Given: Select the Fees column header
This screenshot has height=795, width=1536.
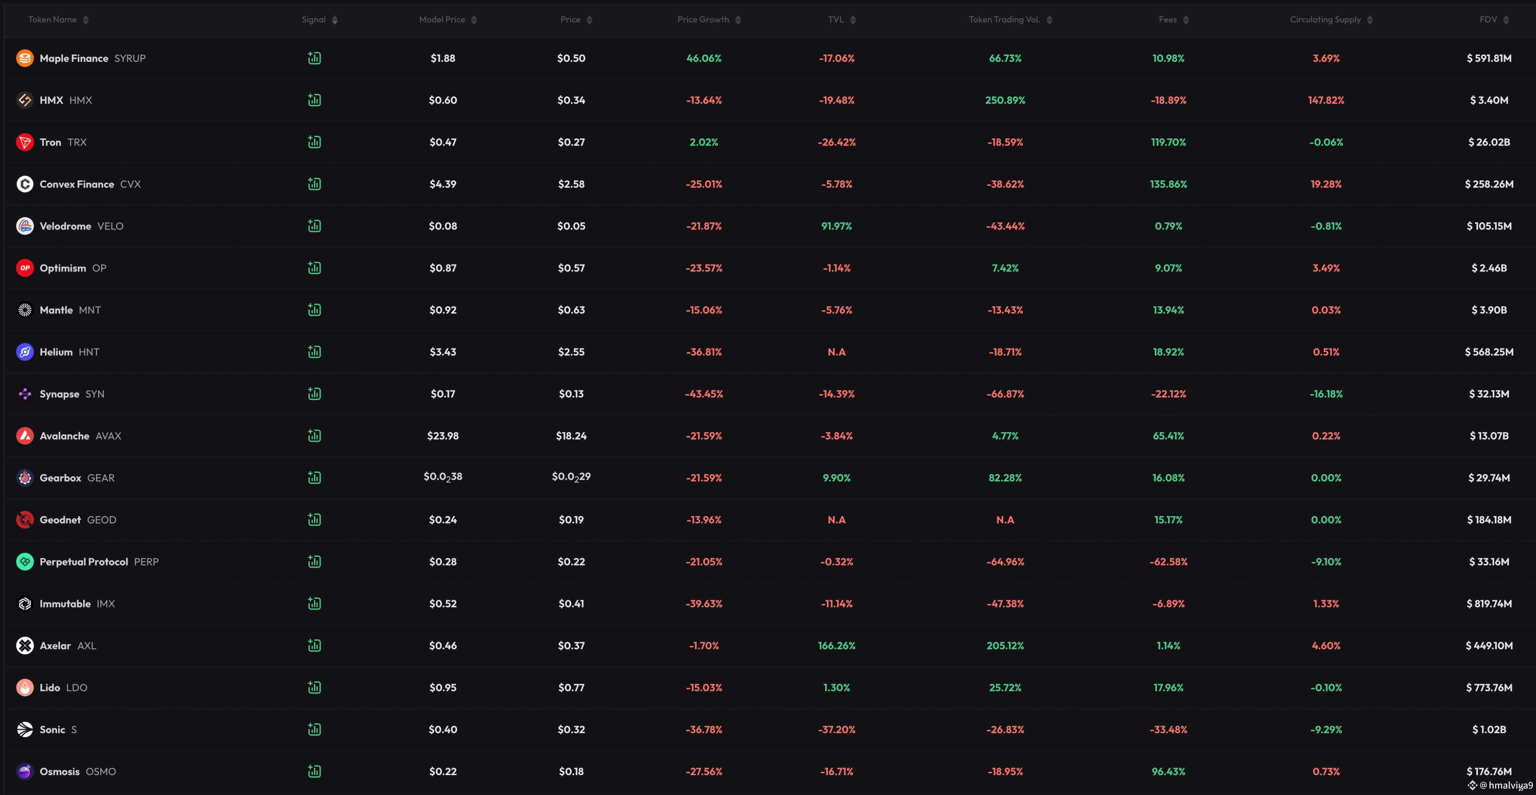Looking at the screenshot, I should [1167, 19].
